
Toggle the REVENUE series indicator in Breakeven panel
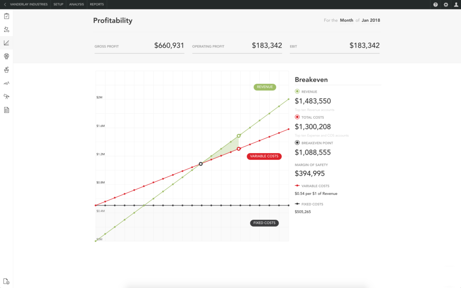[x=298, y=91]
